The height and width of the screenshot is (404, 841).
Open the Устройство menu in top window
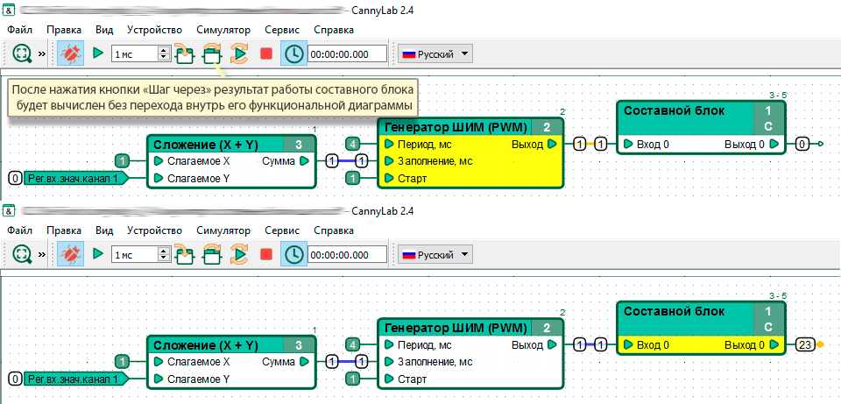tap(154, 30)
